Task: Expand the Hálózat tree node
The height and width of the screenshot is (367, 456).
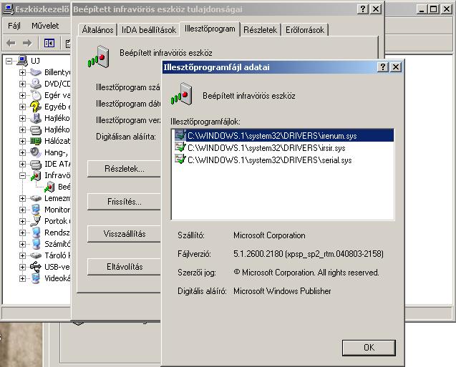Action: click(x=22, y=141)
